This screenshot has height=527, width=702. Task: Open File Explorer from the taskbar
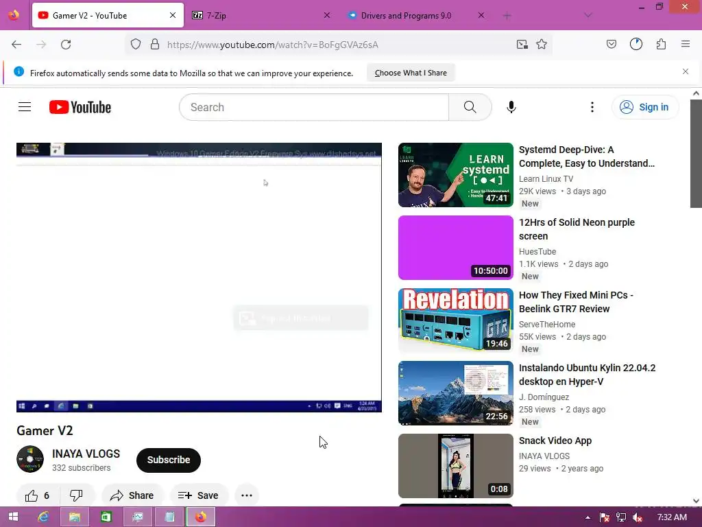coord(74,517)
